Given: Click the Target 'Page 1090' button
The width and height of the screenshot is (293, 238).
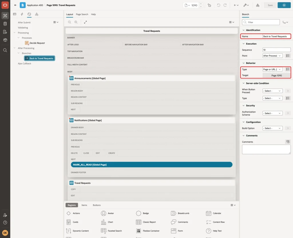Looking at the screenshot, I should point(276,76).
